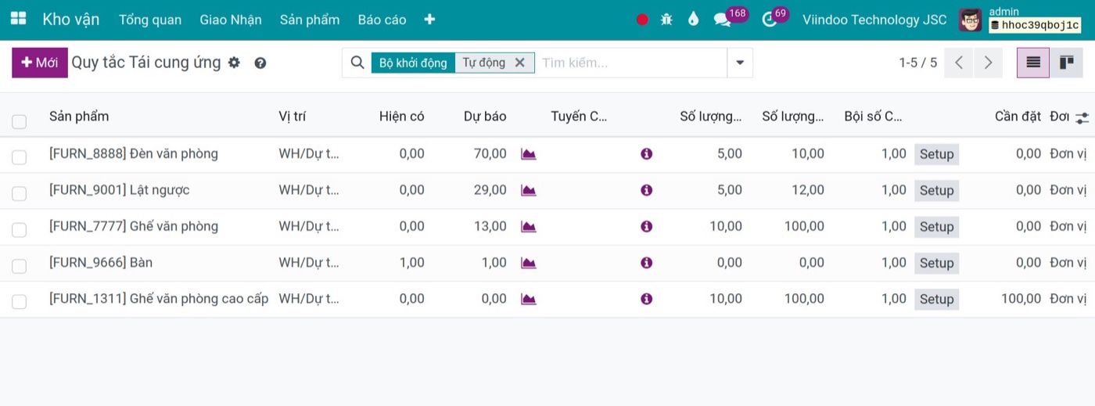This screenshot has width=1095, height=406.
Task: Open the conversations icon with badge 168
Action: point(722,20)
